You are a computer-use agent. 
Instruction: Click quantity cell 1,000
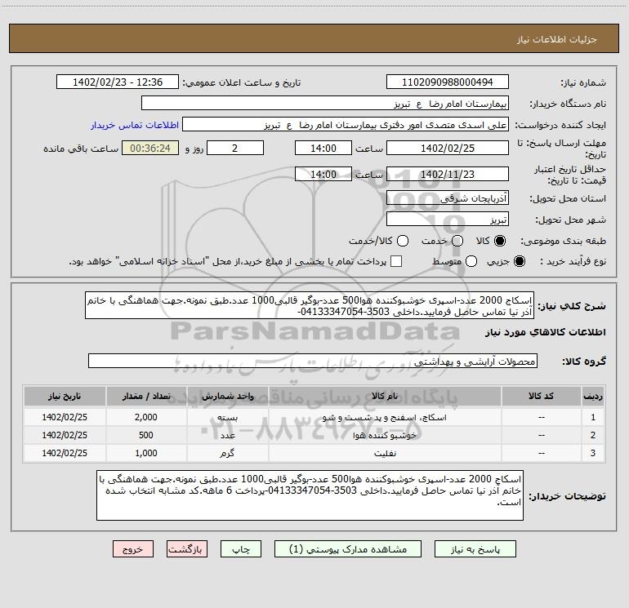pos(146,453)
